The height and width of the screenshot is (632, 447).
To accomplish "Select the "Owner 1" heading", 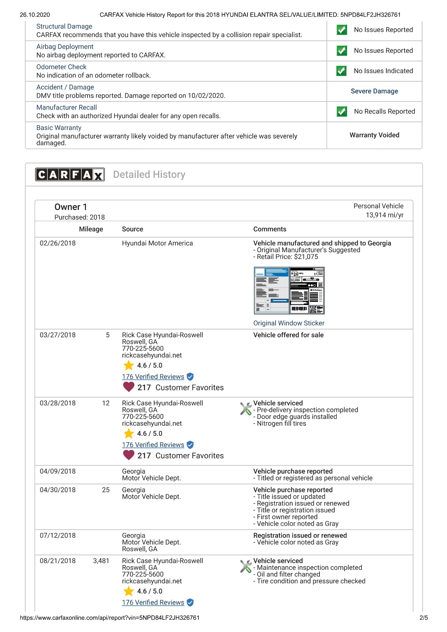I will [71, 207].
